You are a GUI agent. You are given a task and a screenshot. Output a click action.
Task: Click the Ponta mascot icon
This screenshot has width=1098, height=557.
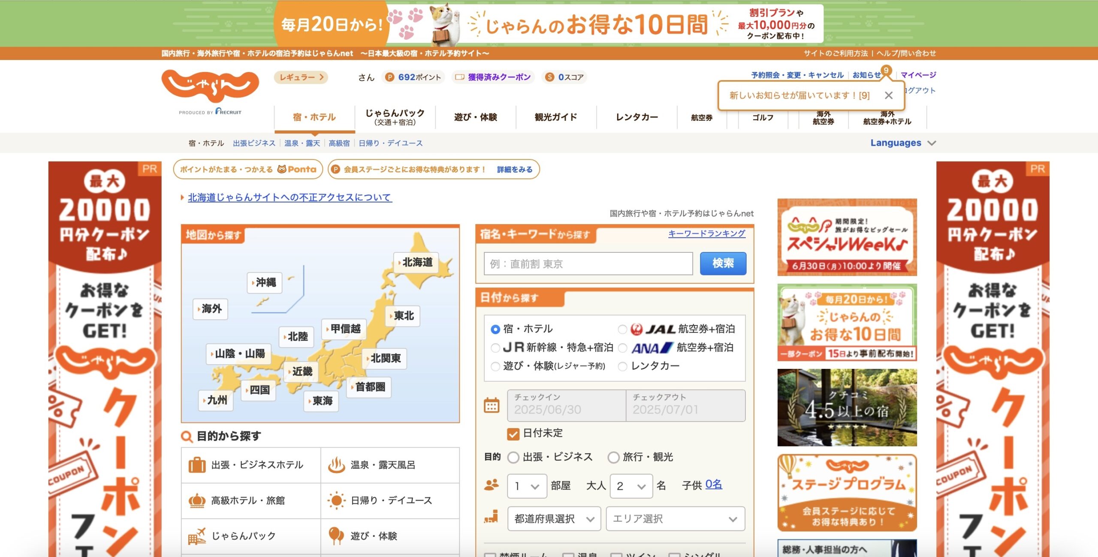281,169
